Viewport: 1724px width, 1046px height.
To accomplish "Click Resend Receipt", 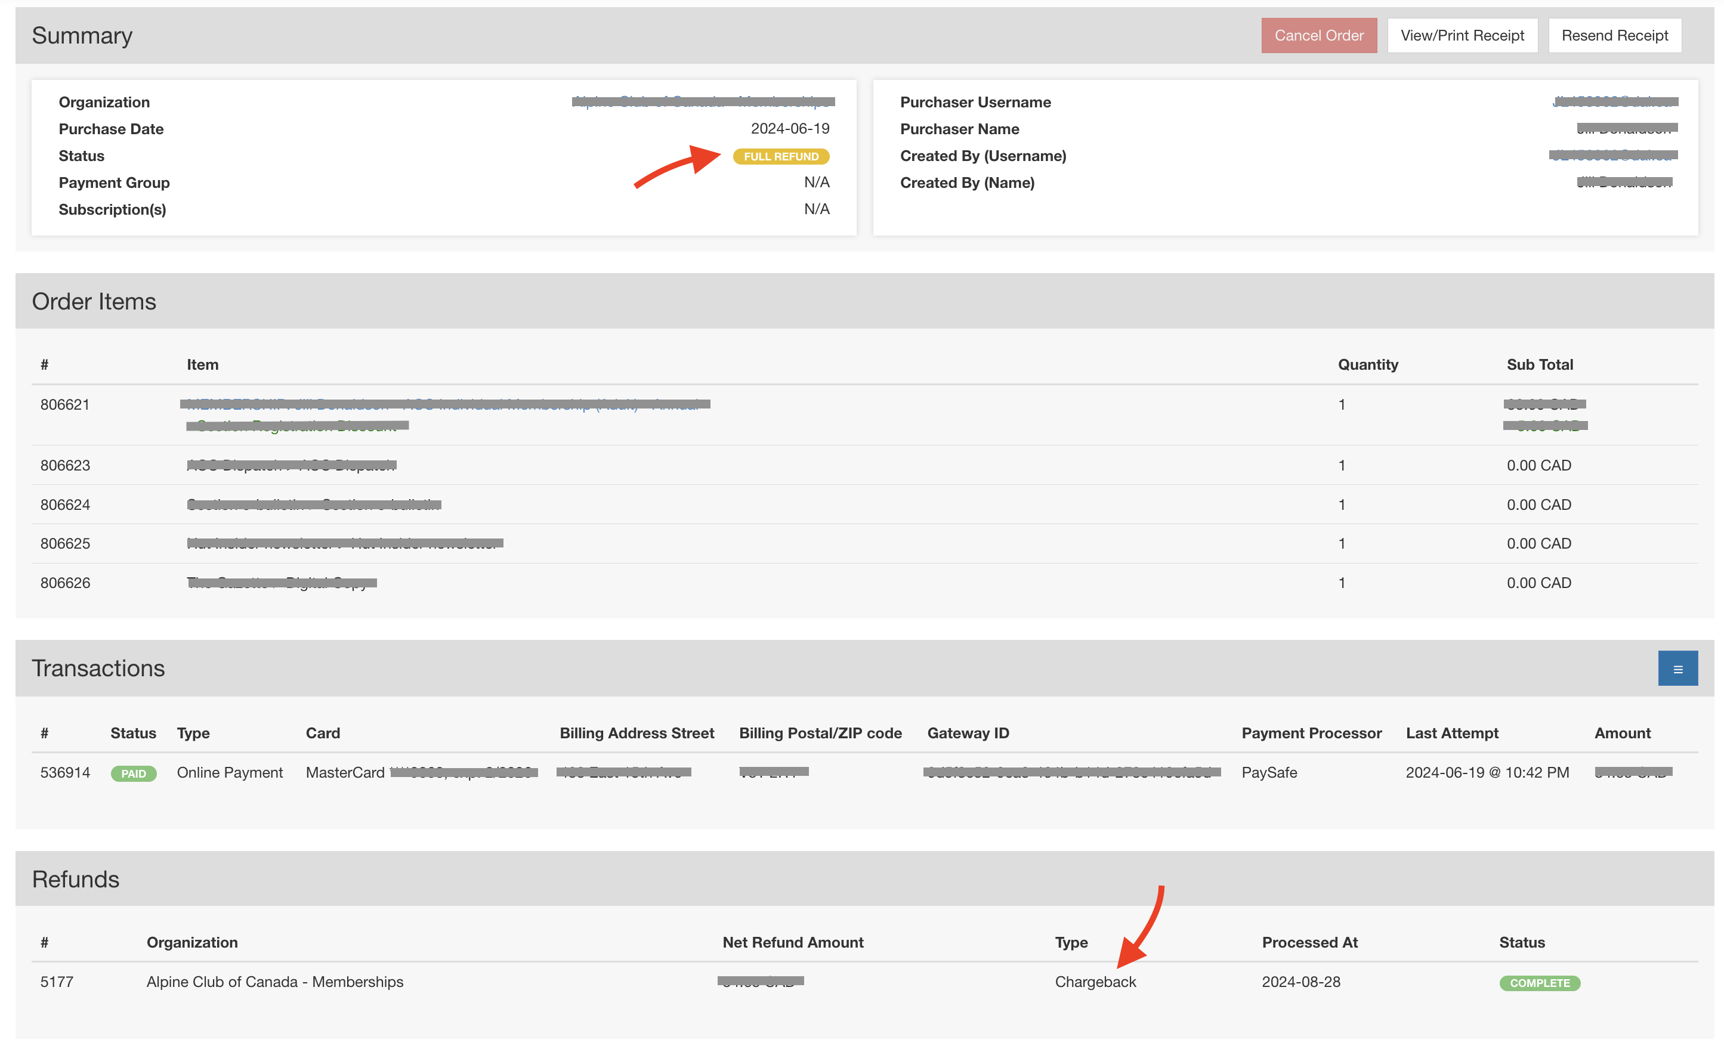I will tap(1614, 34).
